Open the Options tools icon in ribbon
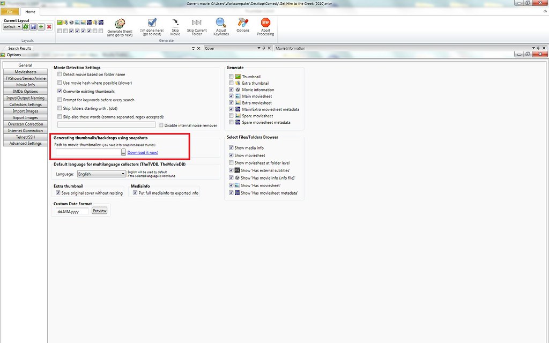 tap(243, 25)
